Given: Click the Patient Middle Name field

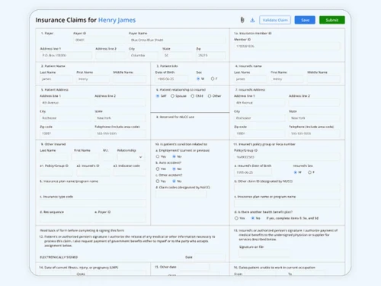Looking at the screenshot, I should pos(130,79).
